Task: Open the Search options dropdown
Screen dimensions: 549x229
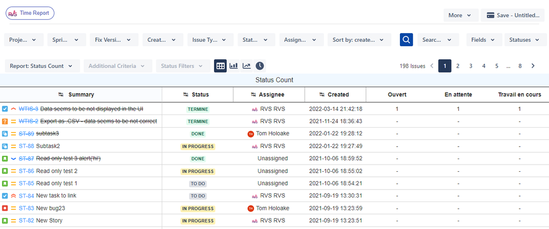Action: pyautogui.click(x=438, y=40)
